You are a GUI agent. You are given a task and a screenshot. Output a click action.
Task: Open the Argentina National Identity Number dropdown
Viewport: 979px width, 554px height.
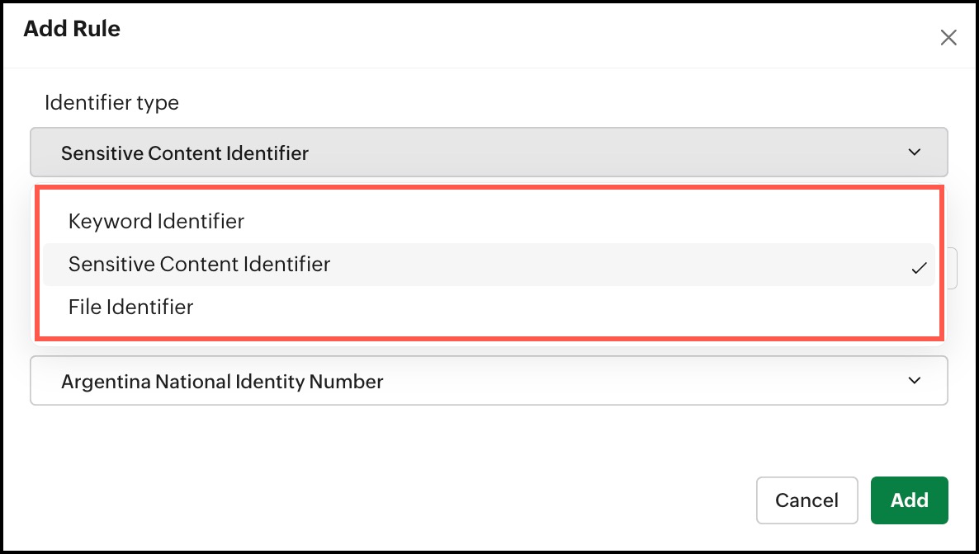click(489, 381)
